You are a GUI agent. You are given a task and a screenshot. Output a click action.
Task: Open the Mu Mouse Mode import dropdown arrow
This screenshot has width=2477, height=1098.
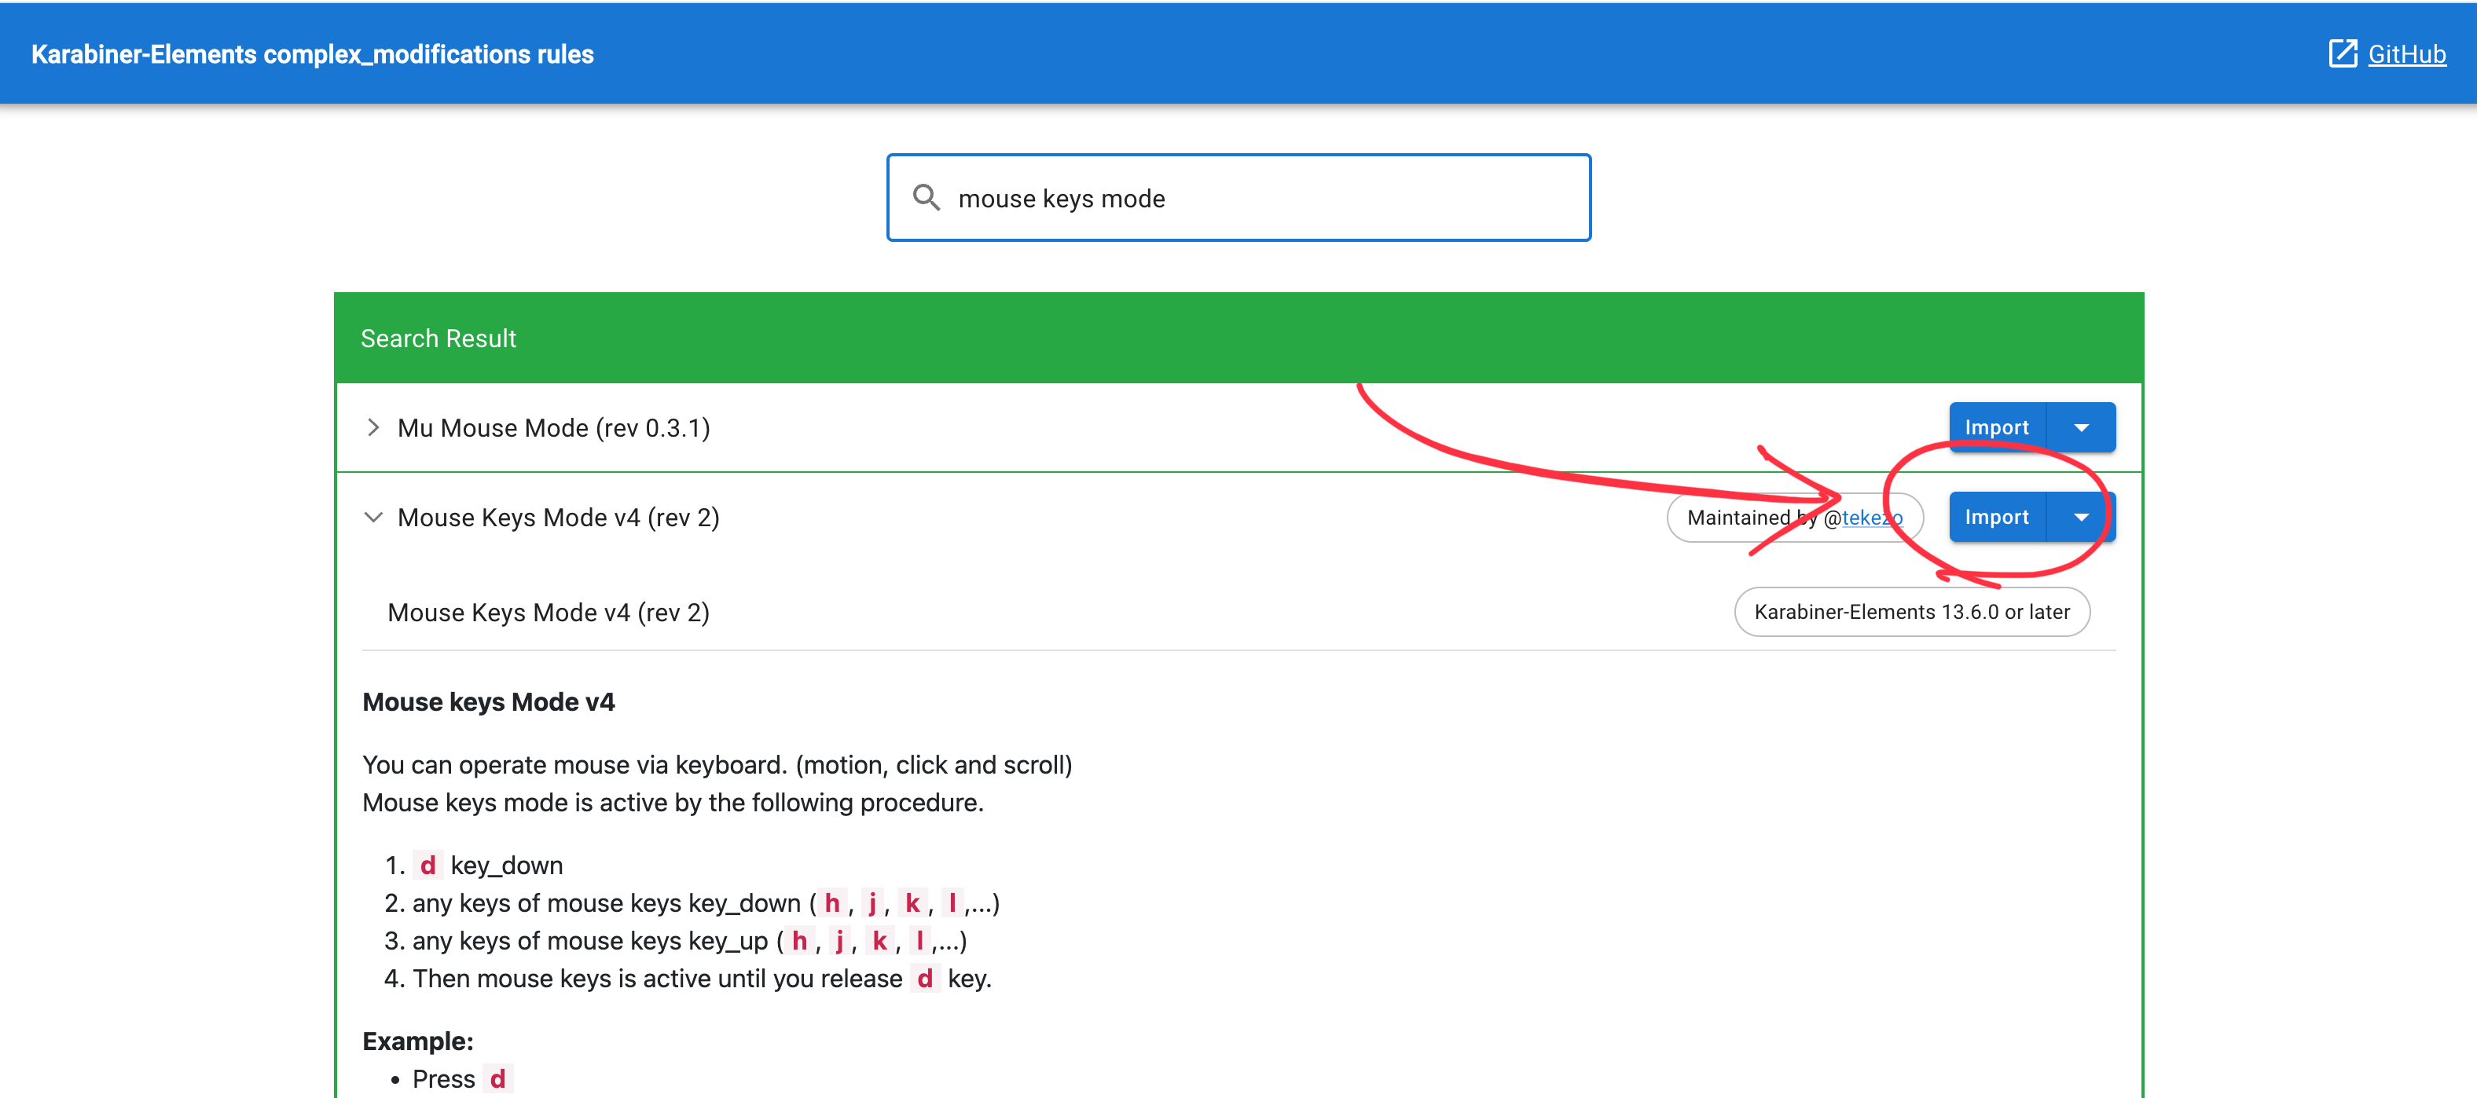pyautogui.click(x=2081, y=427)
